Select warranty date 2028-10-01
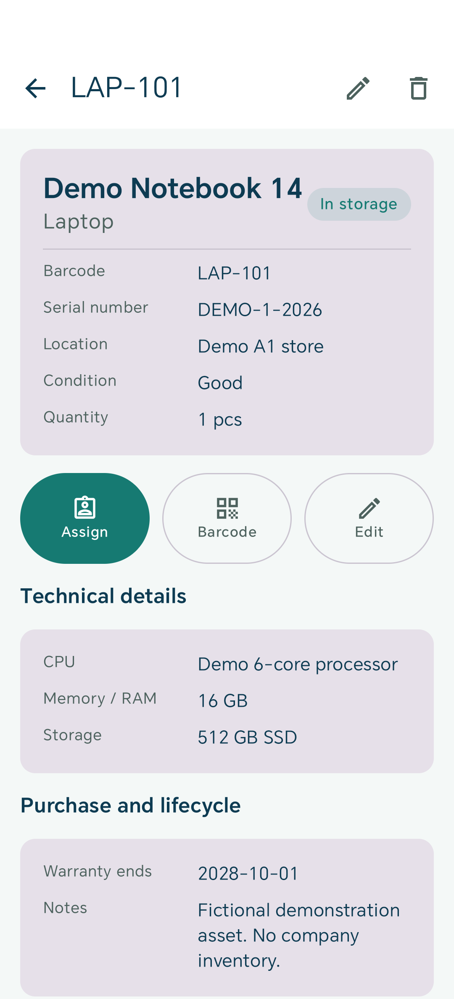Viewport: 454px width, 999px height. 248,874
